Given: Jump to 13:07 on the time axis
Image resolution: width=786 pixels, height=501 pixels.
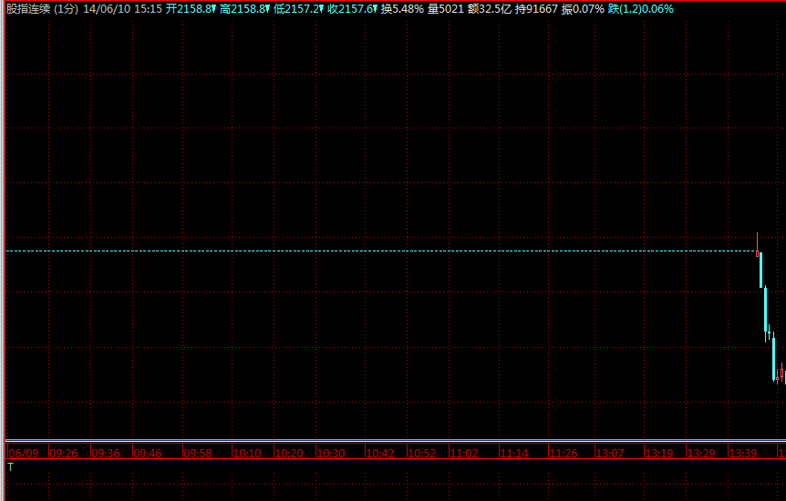Looking at the screenshot, I should [610, 453].
